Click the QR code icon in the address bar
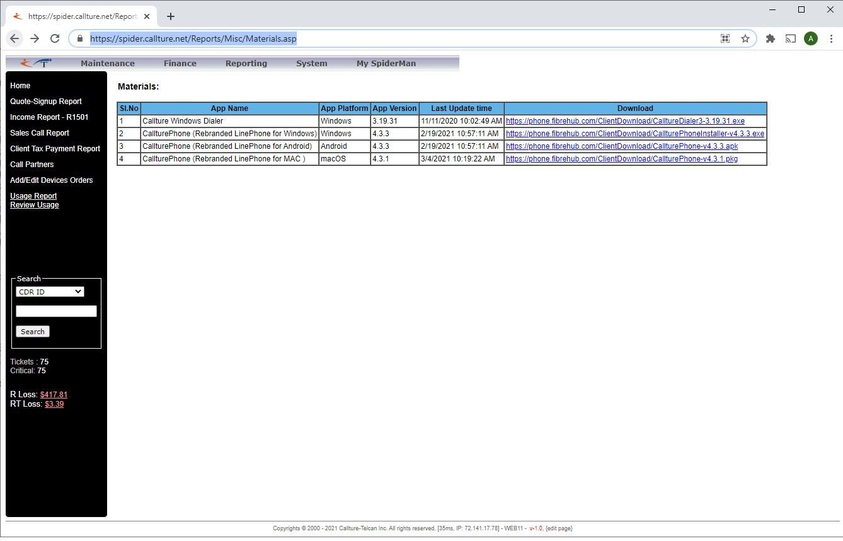The image size is (843, 541). tap(725, 38)
